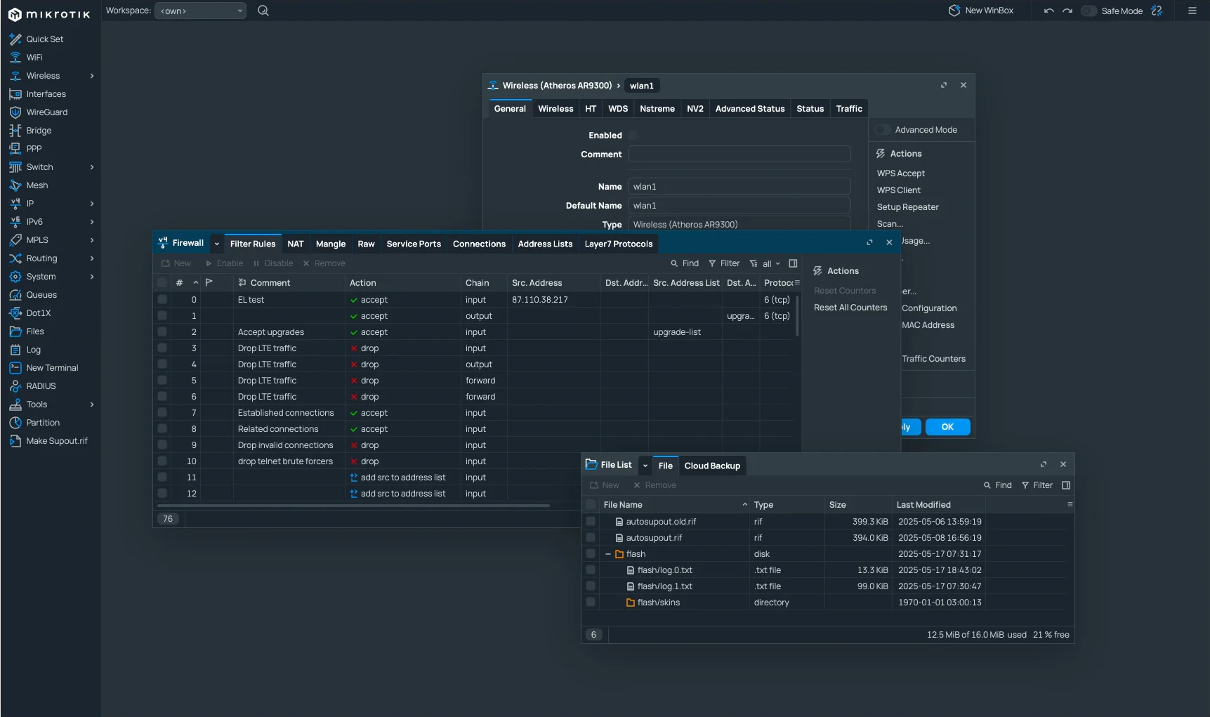Click the Comment input field for wlan1
This screenshot has height=717, width=1210.
739,154
